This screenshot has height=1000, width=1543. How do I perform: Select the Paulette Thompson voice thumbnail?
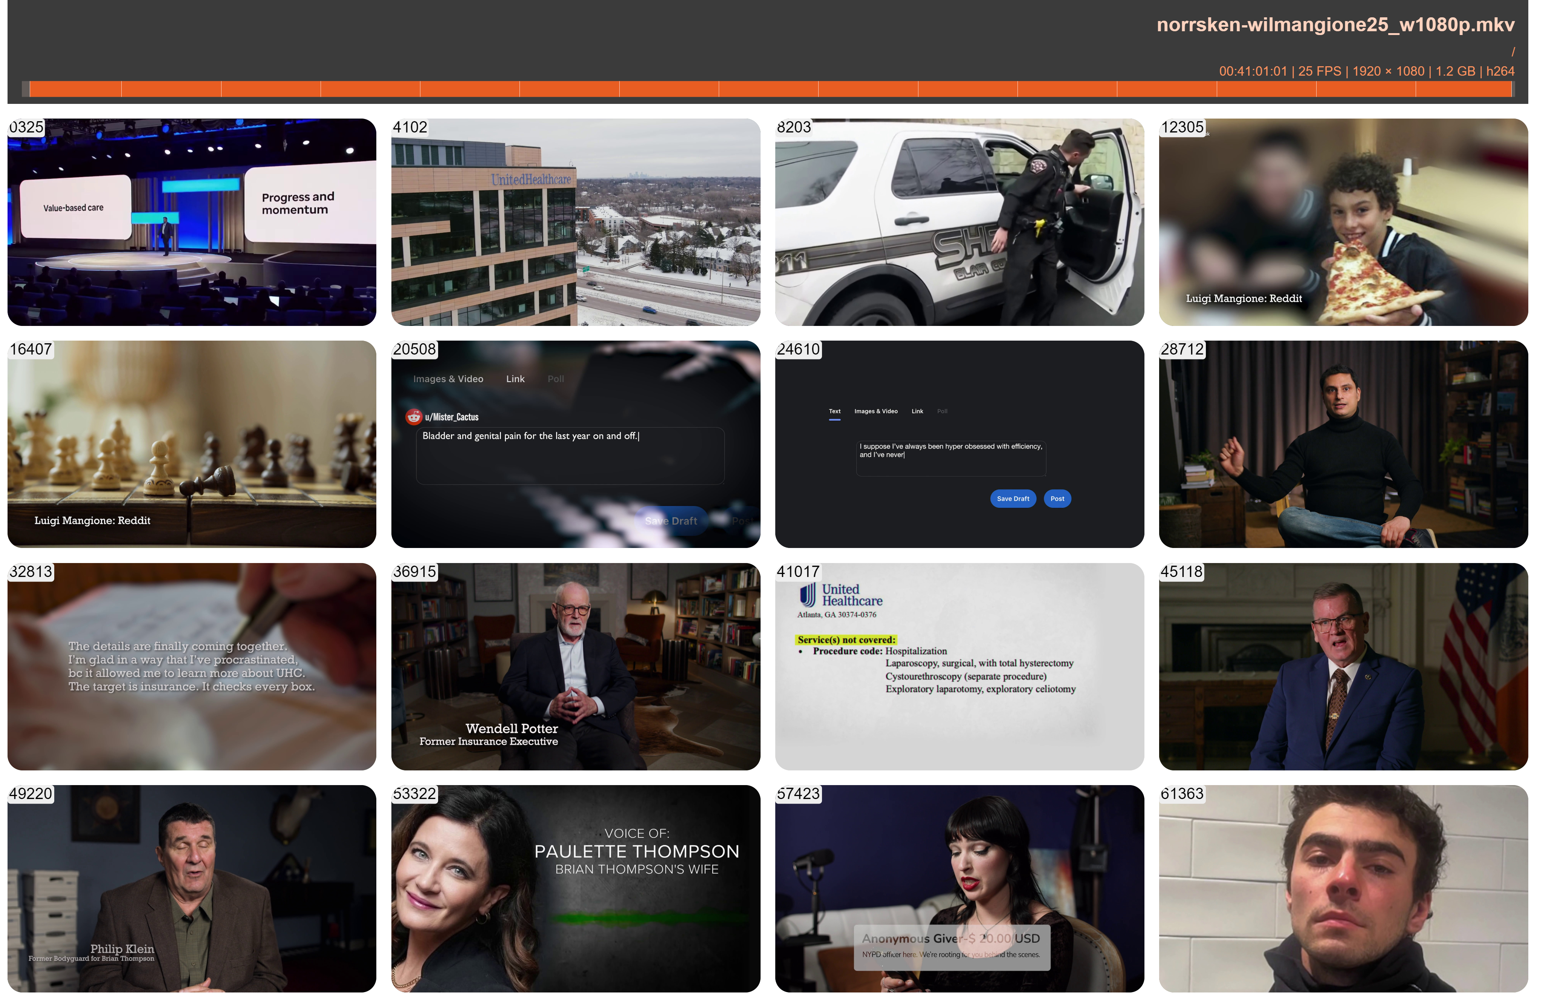(x=575, y=889)
